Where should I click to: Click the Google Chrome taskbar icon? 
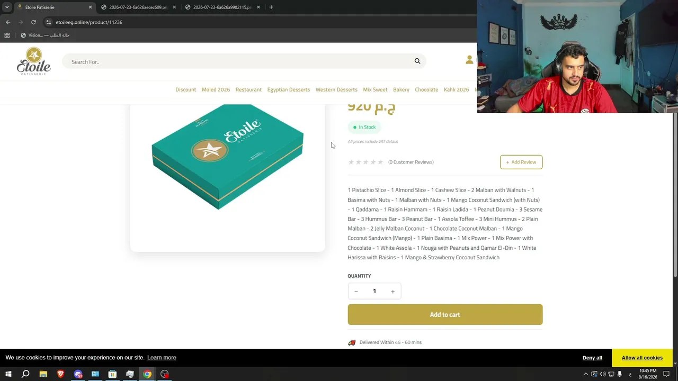147,374
